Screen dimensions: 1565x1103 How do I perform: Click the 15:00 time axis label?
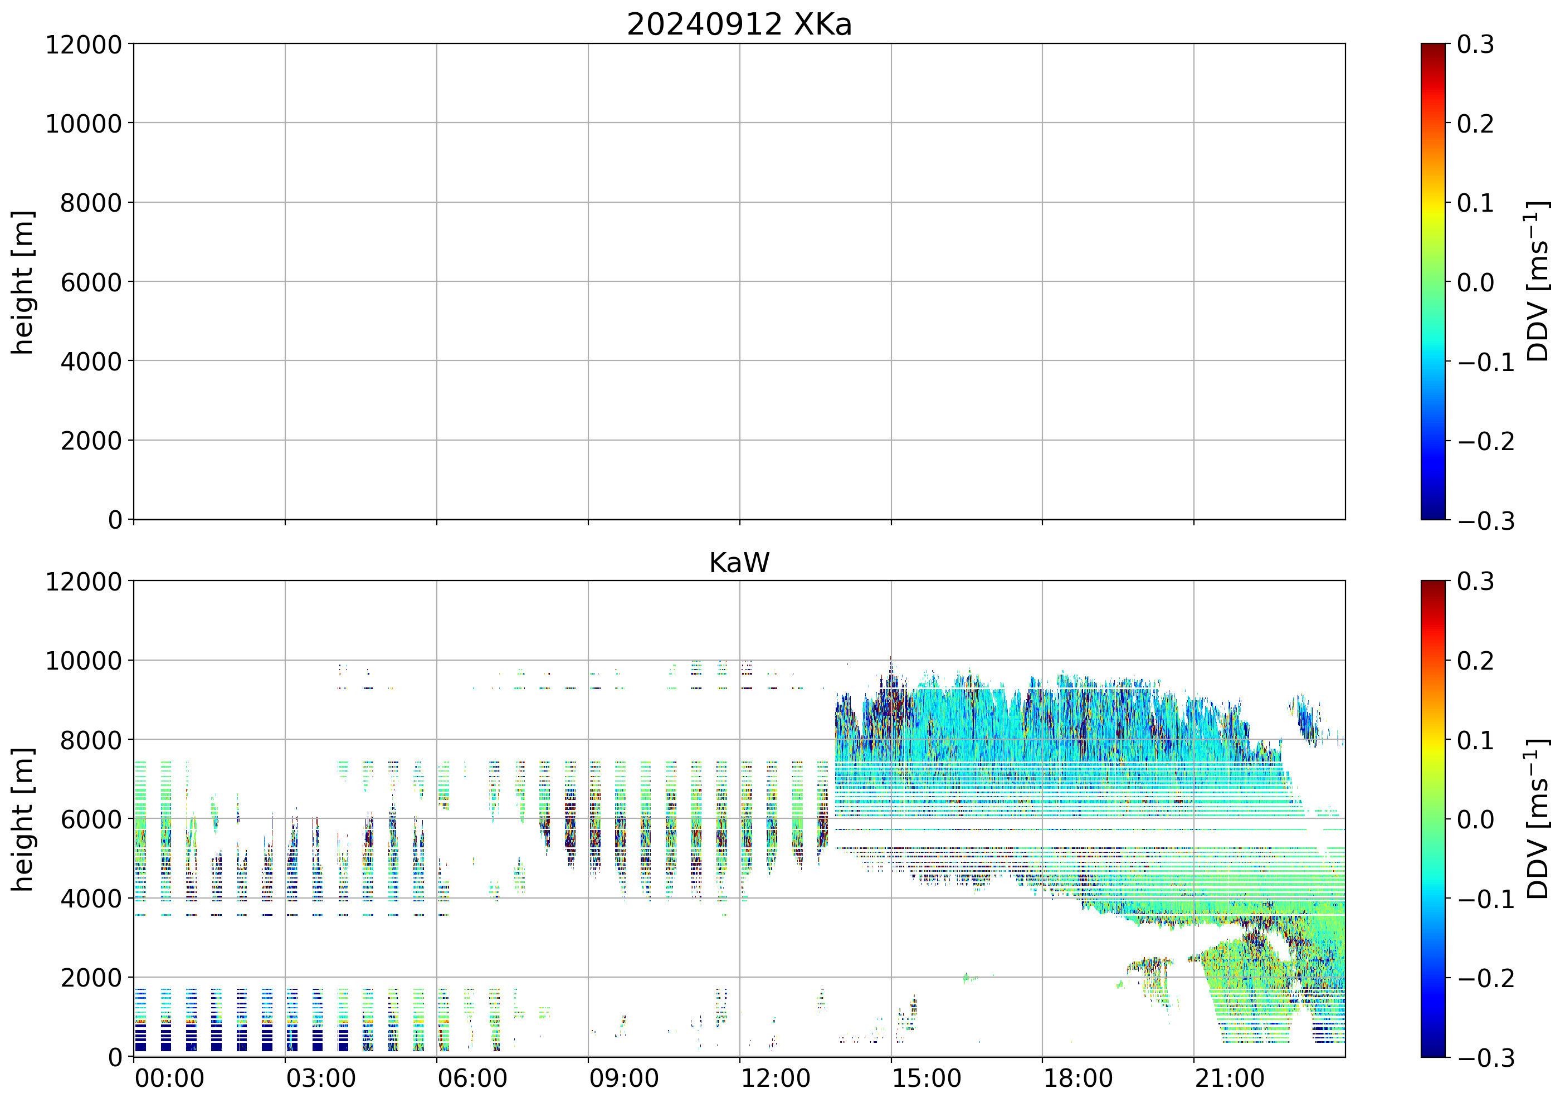927,1079
